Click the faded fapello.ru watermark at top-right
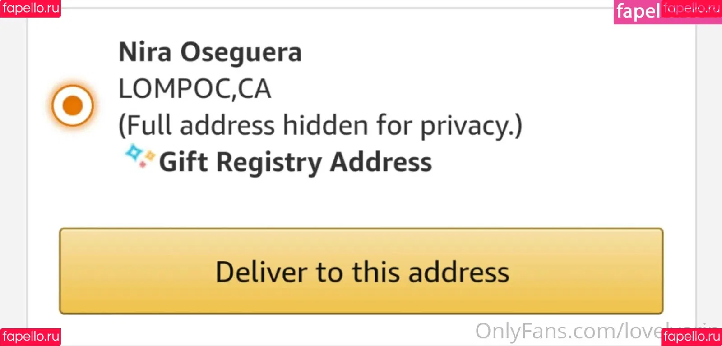The image size is (722, 346). tap(691, 8)
